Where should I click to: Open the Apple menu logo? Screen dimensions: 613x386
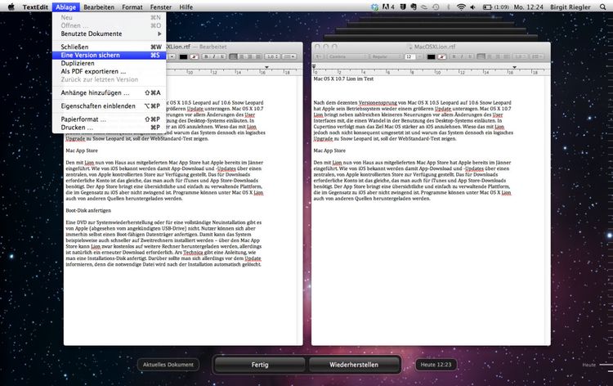coord(10,7)
